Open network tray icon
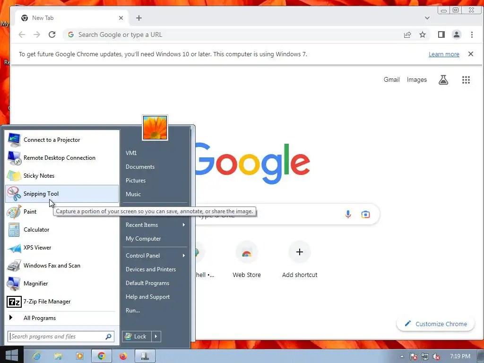 425,356
